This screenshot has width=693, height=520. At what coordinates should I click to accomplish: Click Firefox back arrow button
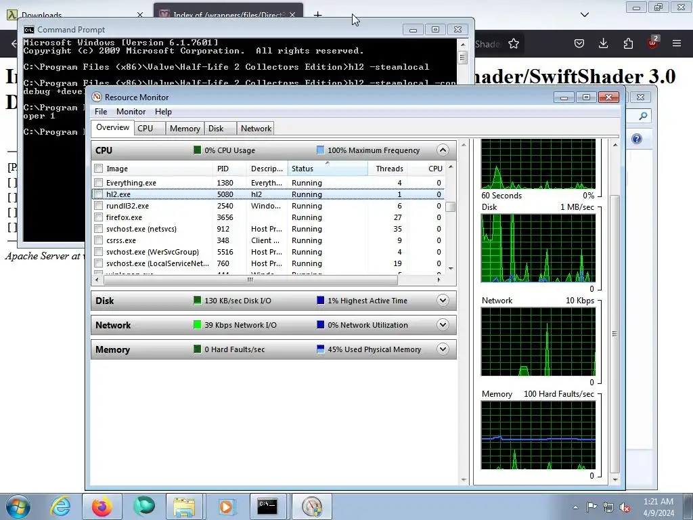(x=14, y=43)
